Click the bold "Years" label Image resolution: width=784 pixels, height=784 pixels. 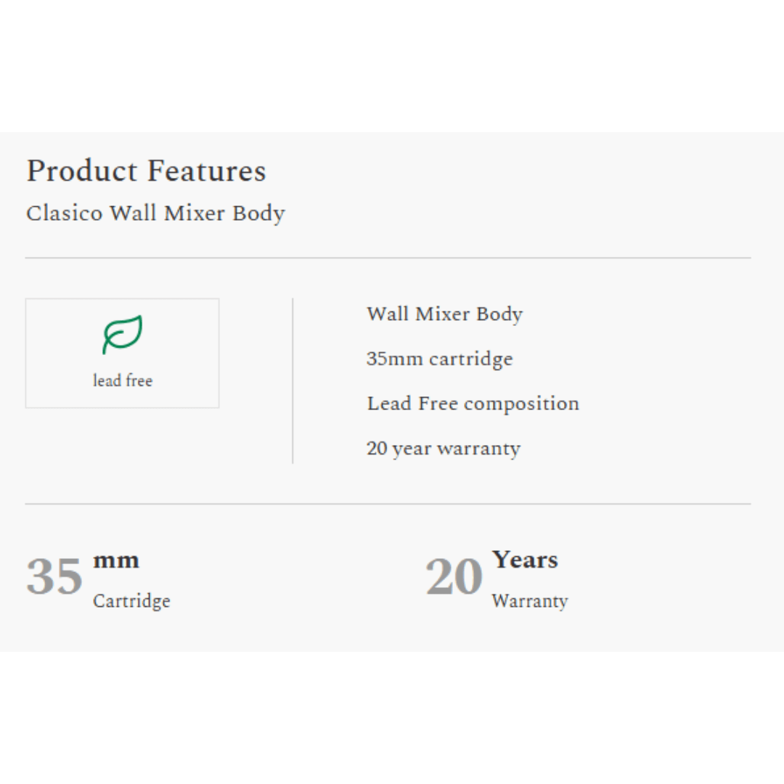point(525,560)
